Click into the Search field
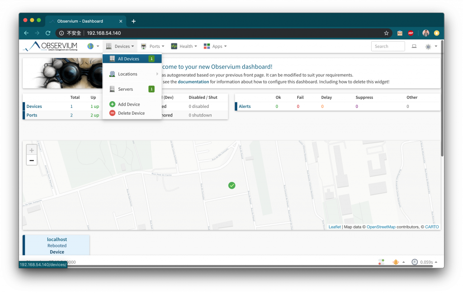This screenshot has width=463, height=293. pos(387,47)
